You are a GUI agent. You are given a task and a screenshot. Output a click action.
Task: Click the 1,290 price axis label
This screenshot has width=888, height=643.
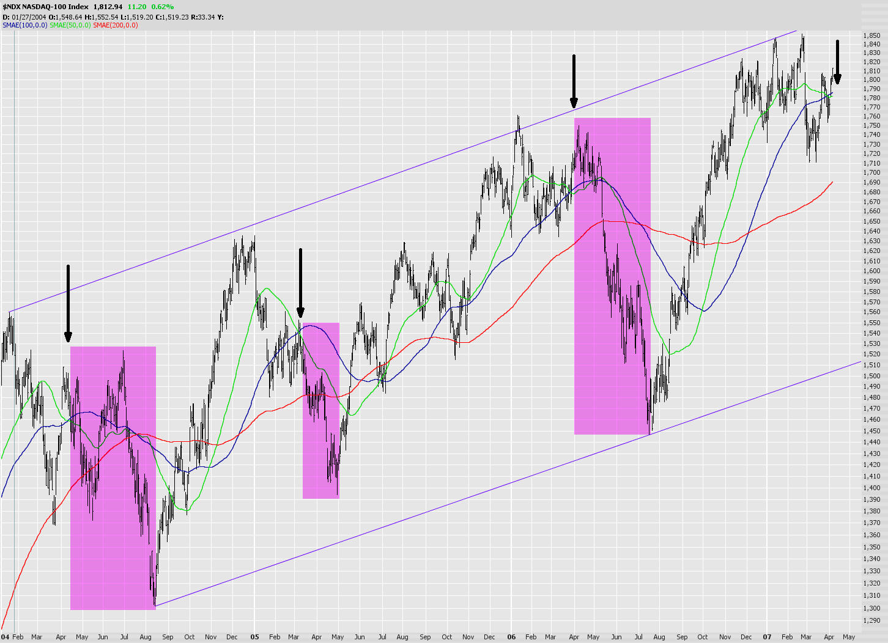(x=871, y=621)
